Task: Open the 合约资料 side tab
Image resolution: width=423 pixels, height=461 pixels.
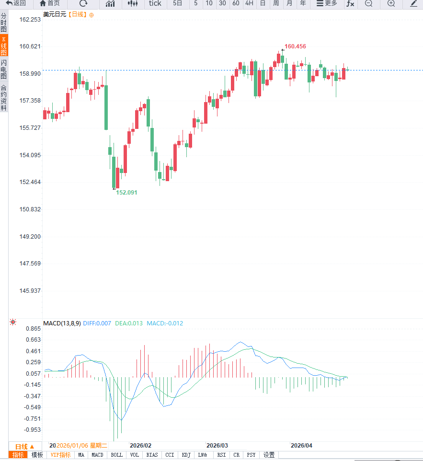Action: 4,98
